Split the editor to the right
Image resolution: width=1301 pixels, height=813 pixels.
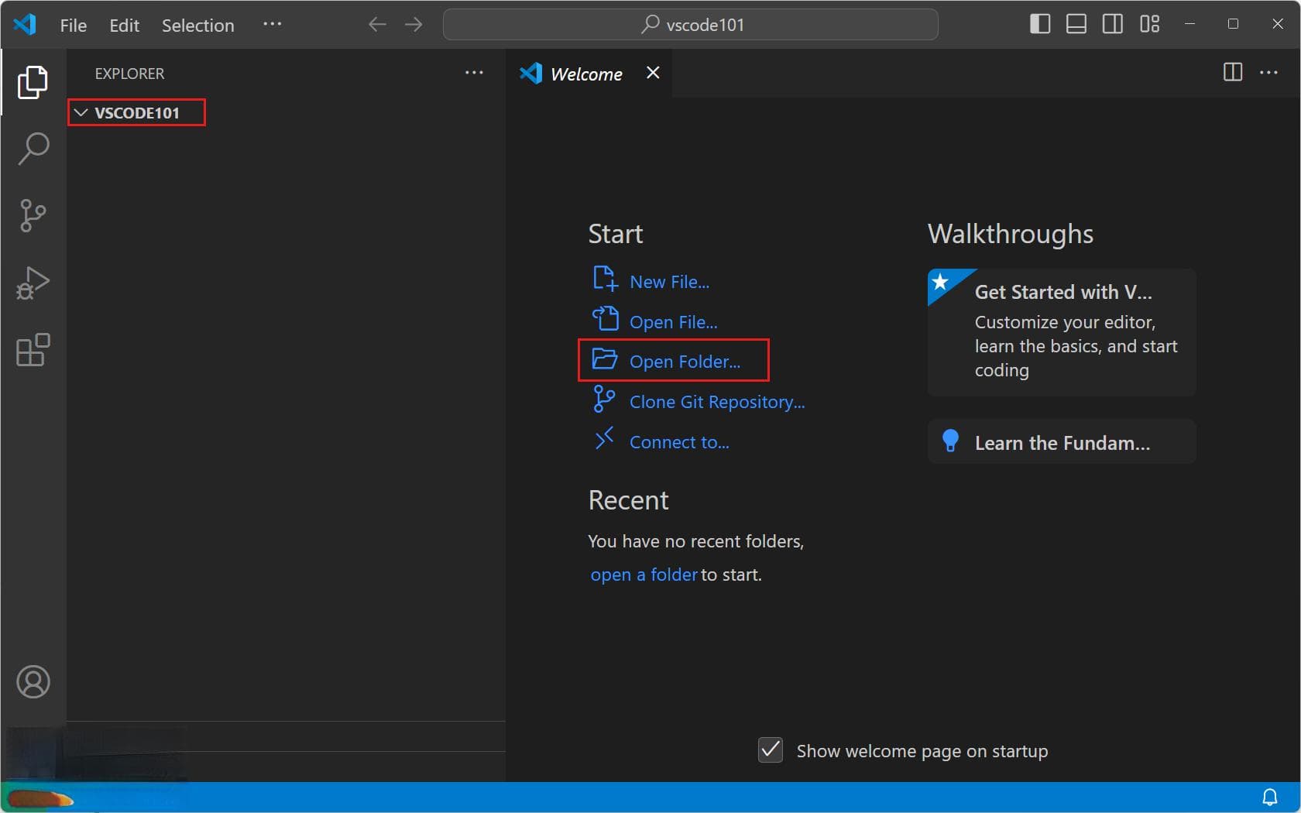(x=1232, y=73)
